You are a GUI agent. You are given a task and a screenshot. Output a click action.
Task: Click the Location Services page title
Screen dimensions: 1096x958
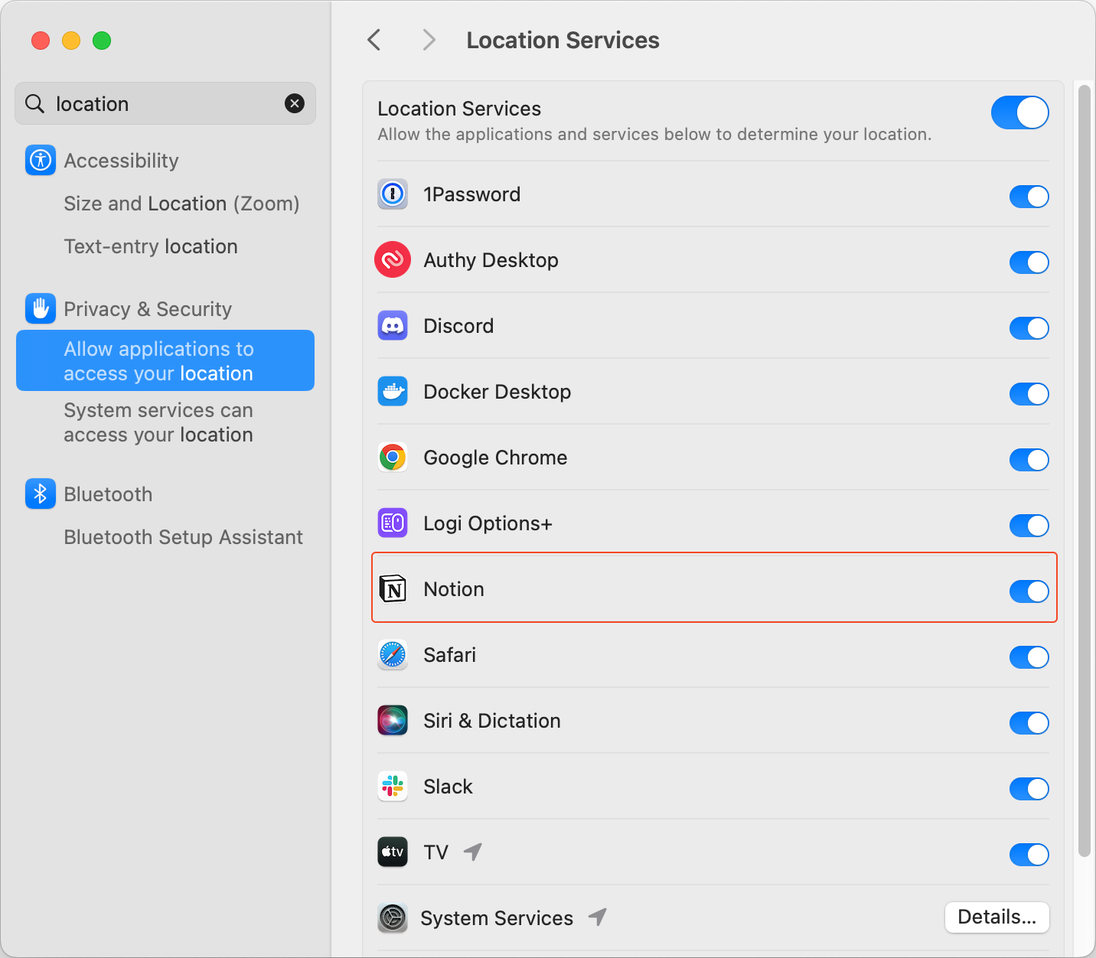point(563,40)
